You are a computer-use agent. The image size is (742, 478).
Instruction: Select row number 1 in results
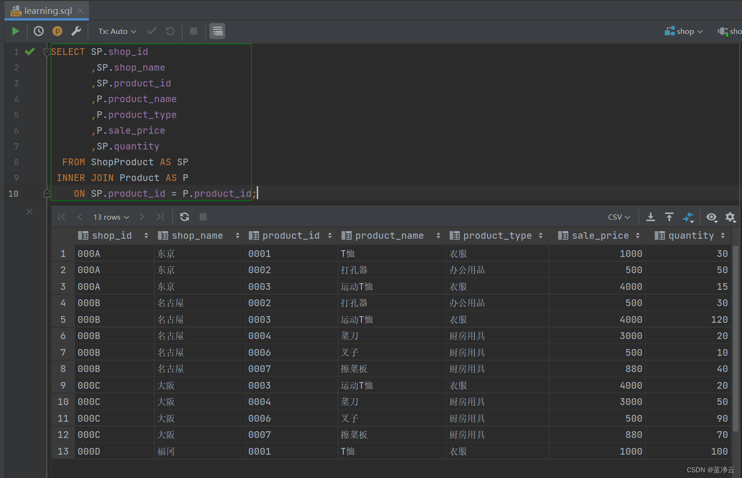[63, 254]
